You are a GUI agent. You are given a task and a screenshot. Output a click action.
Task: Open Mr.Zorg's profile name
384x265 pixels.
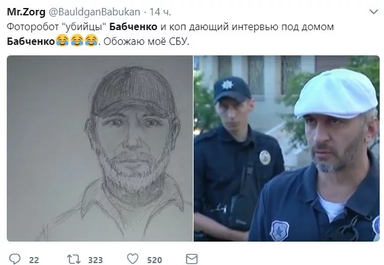point(26,12)
